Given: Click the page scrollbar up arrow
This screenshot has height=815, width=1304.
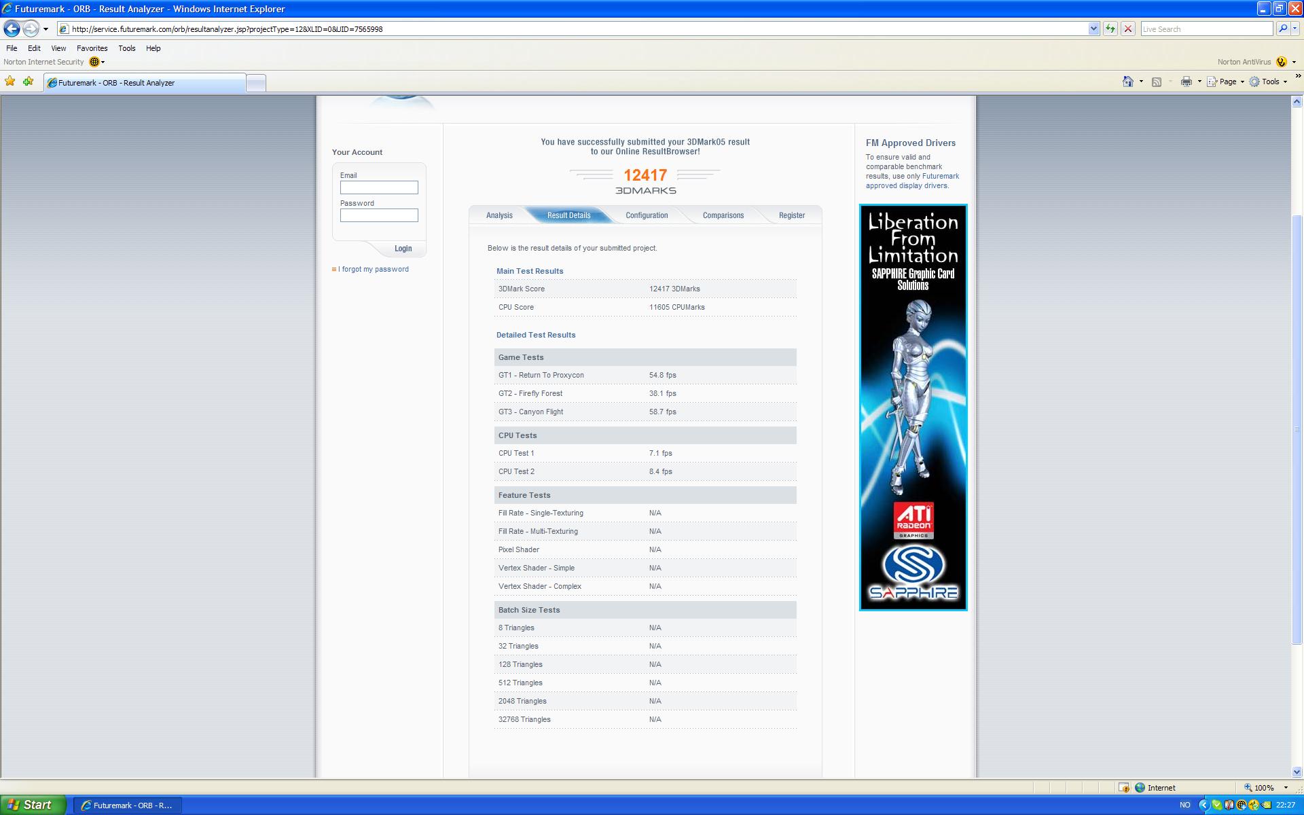Looking at the screenshot, I should coord(1297,102).
